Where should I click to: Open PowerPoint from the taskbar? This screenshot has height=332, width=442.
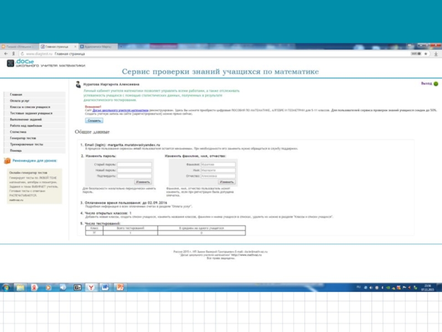tap(120, 287)
